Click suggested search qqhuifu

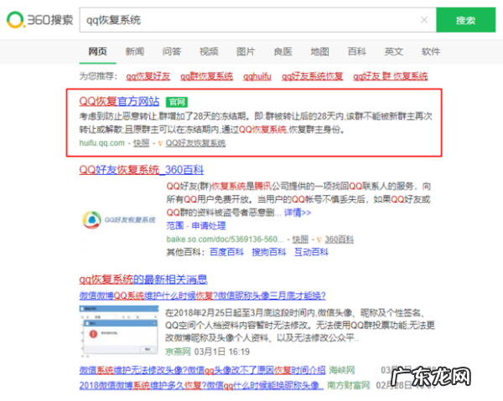tap(257, 76)
